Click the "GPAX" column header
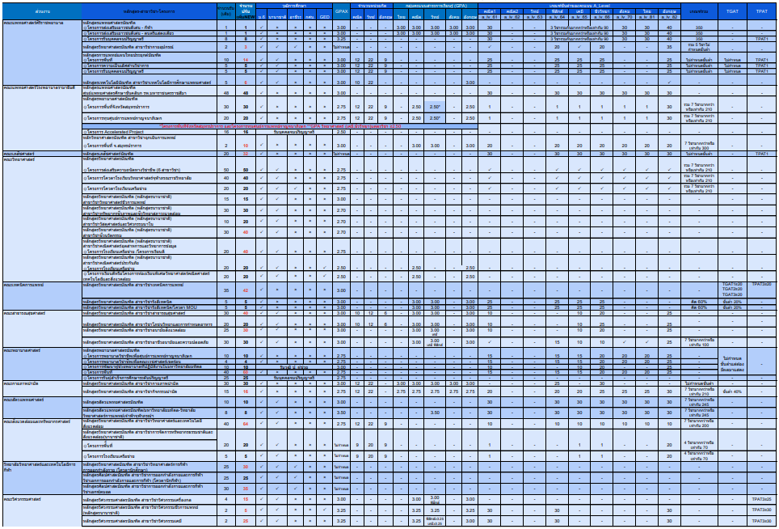Screen dimensions: 779x529 [341, 11]
